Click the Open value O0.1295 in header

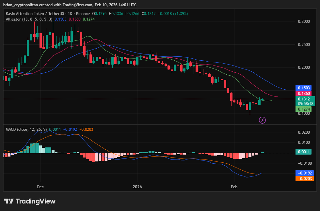point(99,14)
